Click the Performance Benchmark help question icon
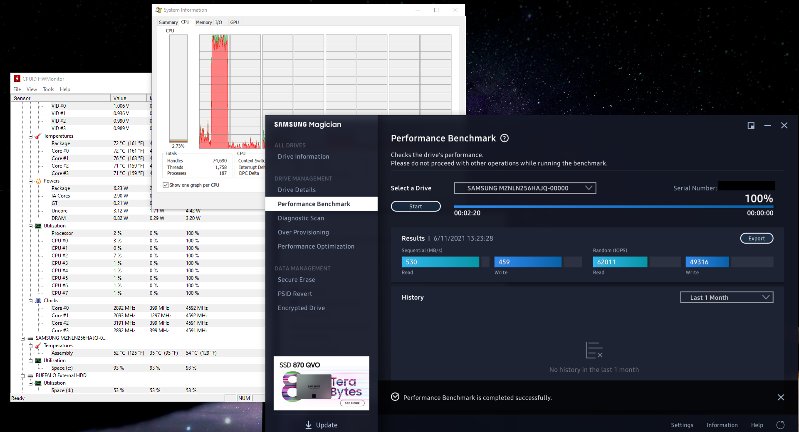The width and height of the screenshot is (799, 432). [504, 138]
